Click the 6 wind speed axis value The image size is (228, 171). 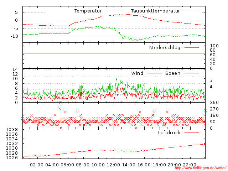16,88
